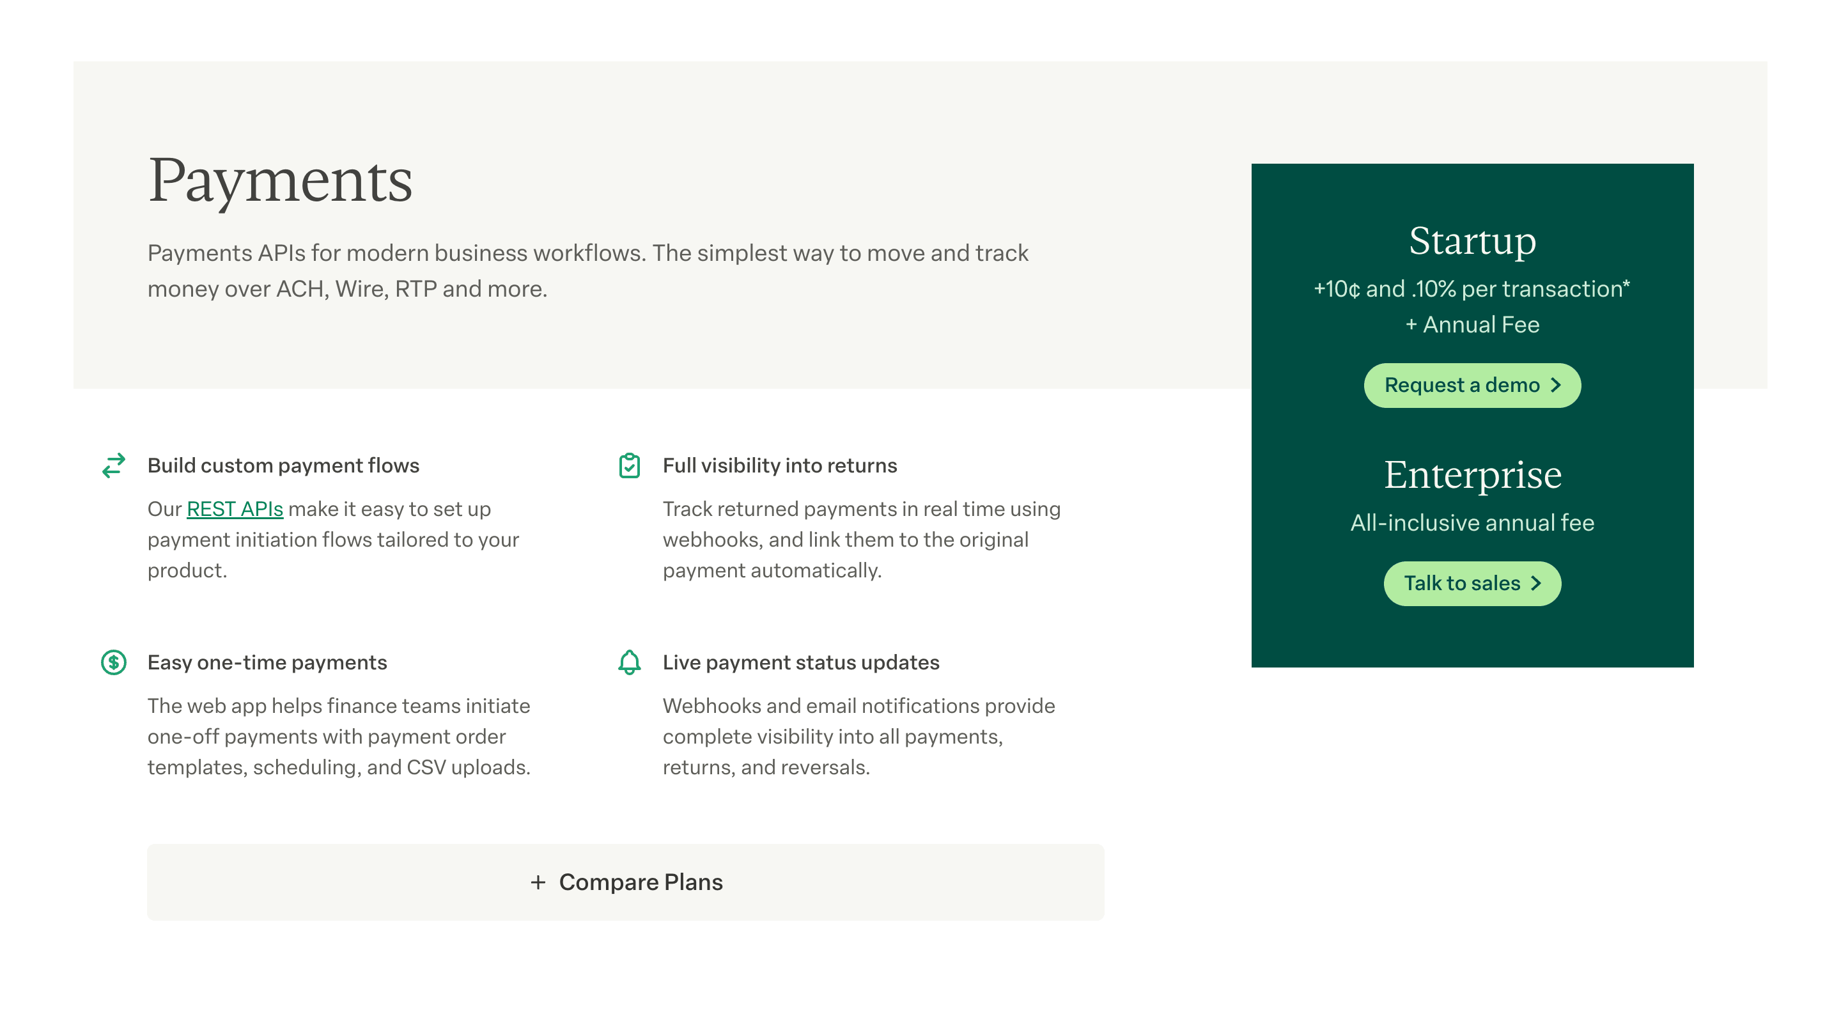Click the per transaction pricing text
1841x1023 pixels.
(x=1472, y=289)
